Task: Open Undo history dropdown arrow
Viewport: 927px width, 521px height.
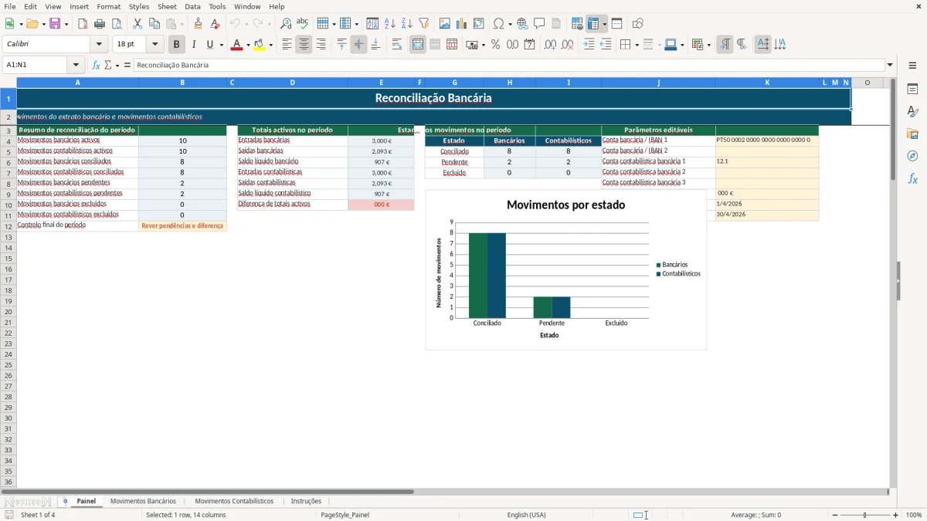Action: [246, 24]
